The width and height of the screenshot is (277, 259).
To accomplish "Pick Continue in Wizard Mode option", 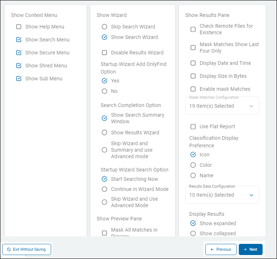I will [x=104, y=189].
